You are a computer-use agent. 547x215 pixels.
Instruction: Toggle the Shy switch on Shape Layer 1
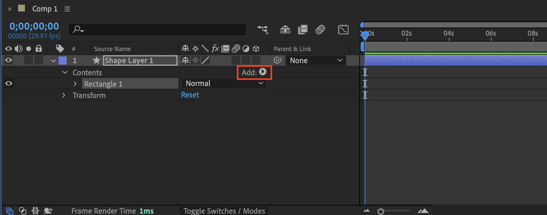tap(185, 60)
